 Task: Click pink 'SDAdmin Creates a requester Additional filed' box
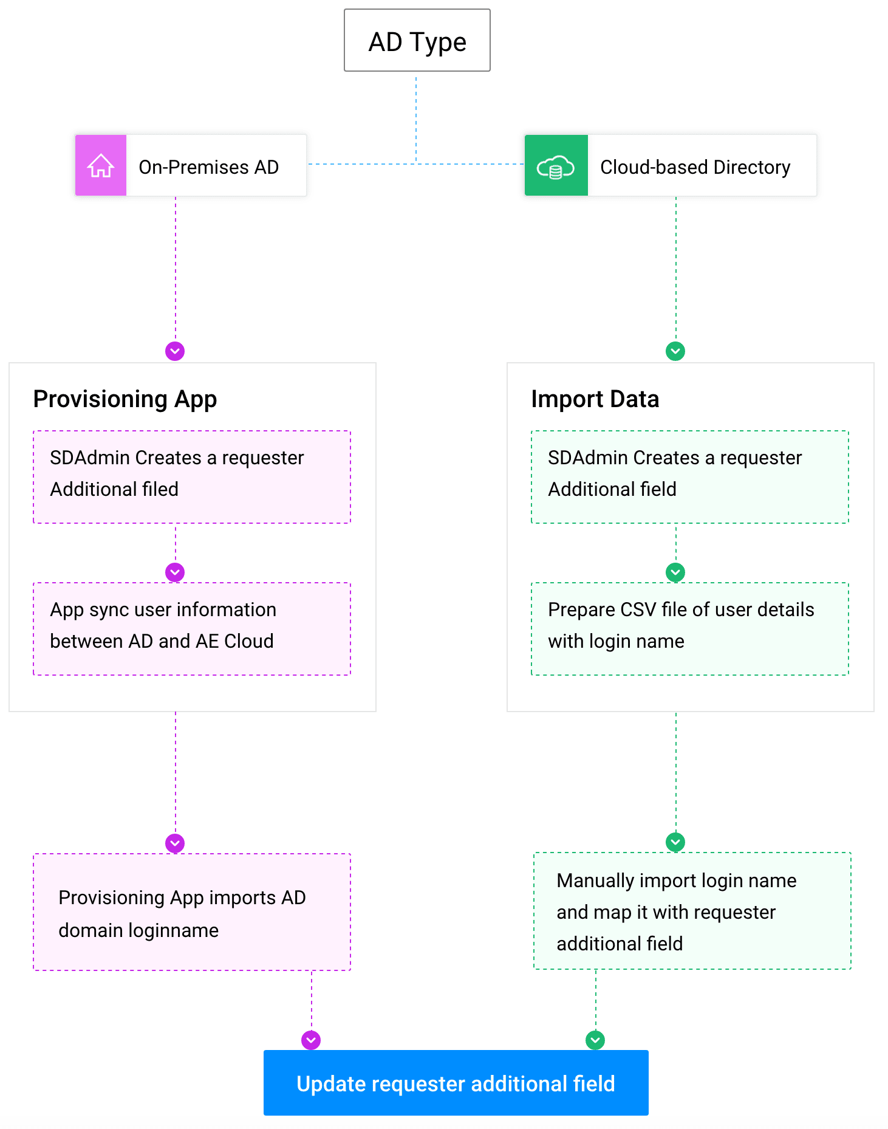click(192, 477)
